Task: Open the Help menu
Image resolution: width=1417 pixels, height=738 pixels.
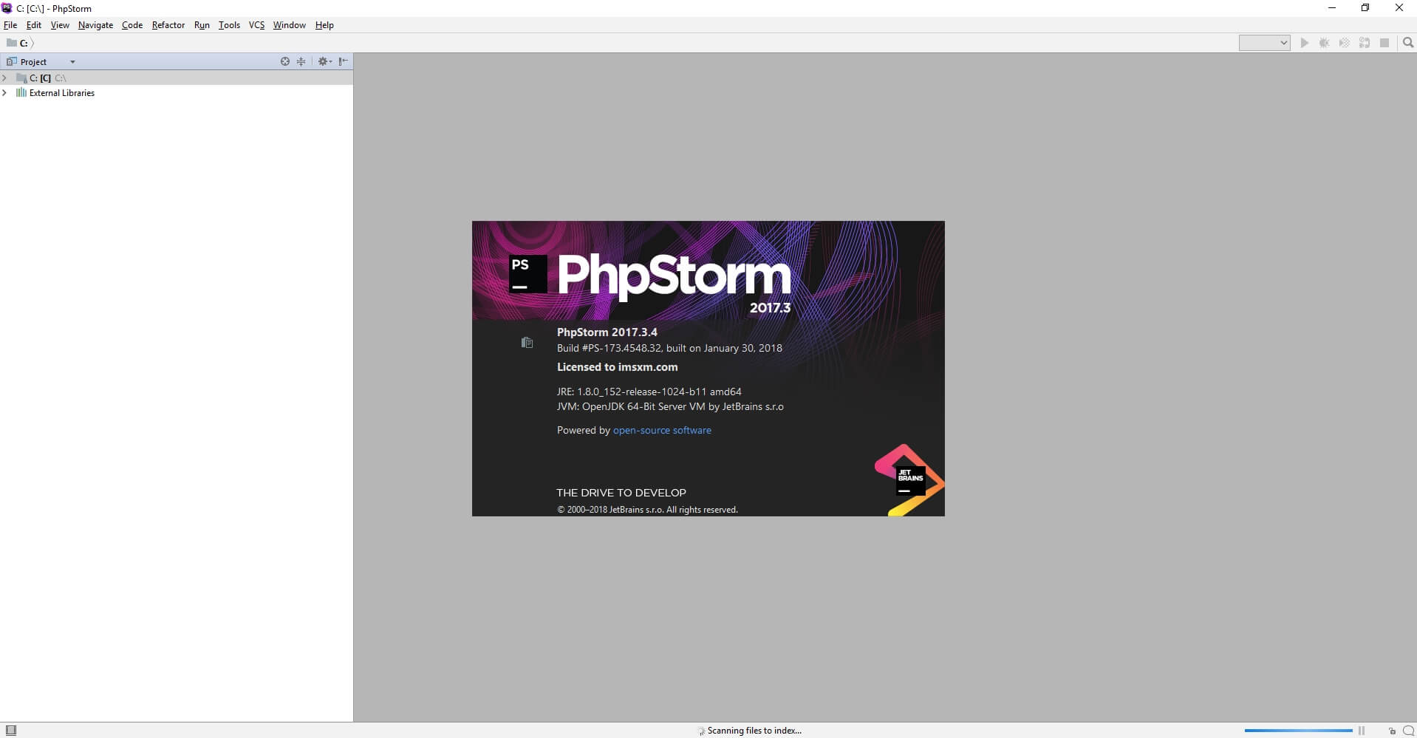Action: point(324,25)
